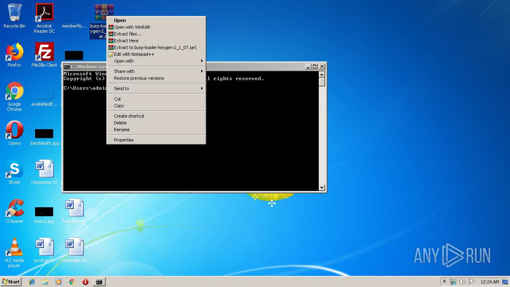Screen dimensions: 510x287
Task: Choose Copy from context menu
Action: coord(156,106)
